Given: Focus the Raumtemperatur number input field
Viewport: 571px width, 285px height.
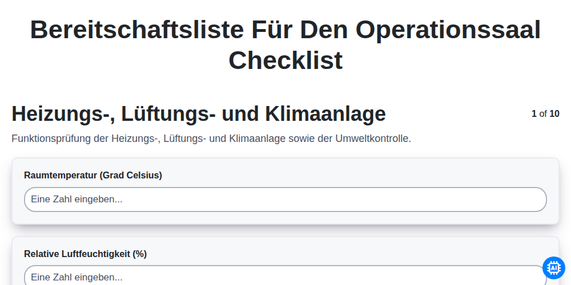Looking at the screenshot, I should click(x=285, y=199).
